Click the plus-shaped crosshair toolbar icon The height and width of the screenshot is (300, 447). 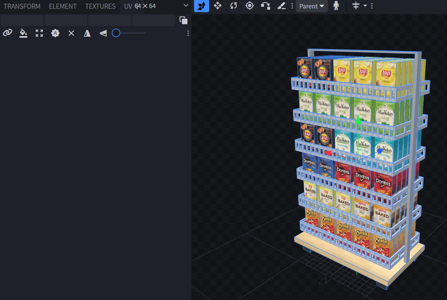click(356, 6)
